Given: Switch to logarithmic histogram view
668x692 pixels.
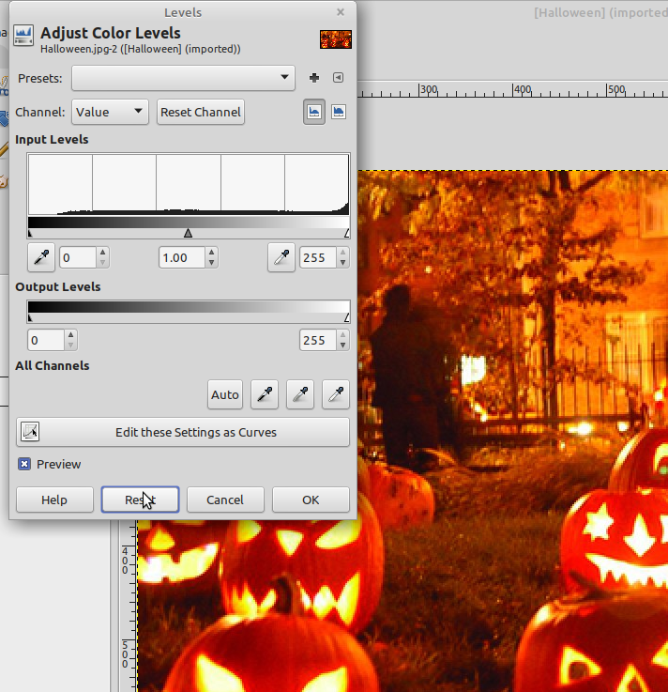Looking at the screenshot, I should (338, 112).
